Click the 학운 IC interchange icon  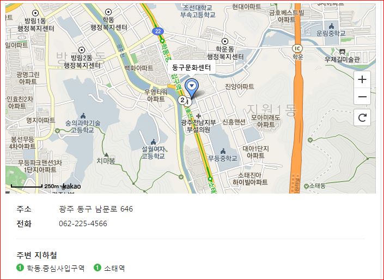pos(297,48)
